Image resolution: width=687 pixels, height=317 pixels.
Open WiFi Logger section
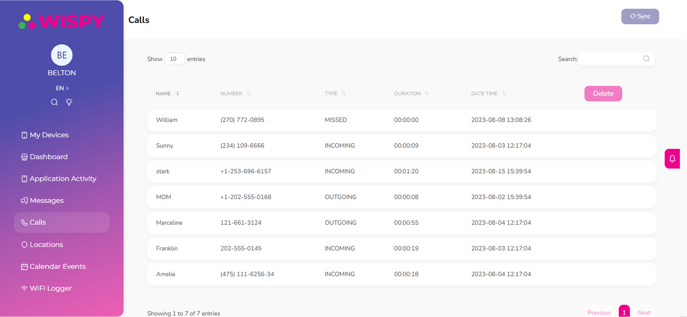coord(46,288)
